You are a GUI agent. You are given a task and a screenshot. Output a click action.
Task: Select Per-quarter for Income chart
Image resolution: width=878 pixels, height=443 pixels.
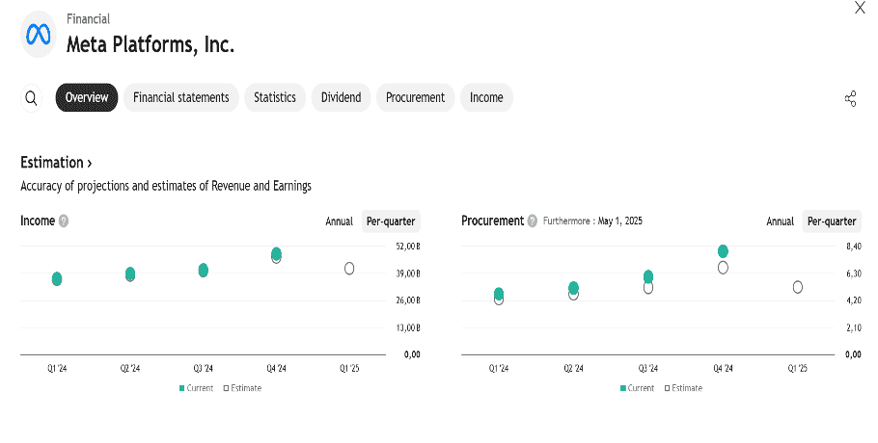click(391, 221)
